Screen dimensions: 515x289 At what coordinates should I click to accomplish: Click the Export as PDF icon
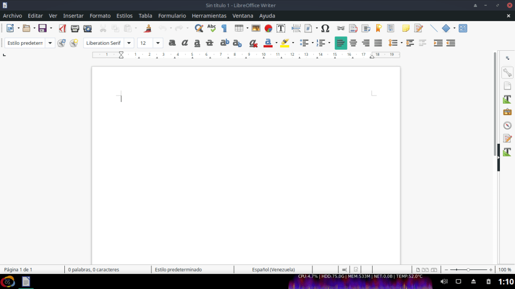click(x=62, y=29)
